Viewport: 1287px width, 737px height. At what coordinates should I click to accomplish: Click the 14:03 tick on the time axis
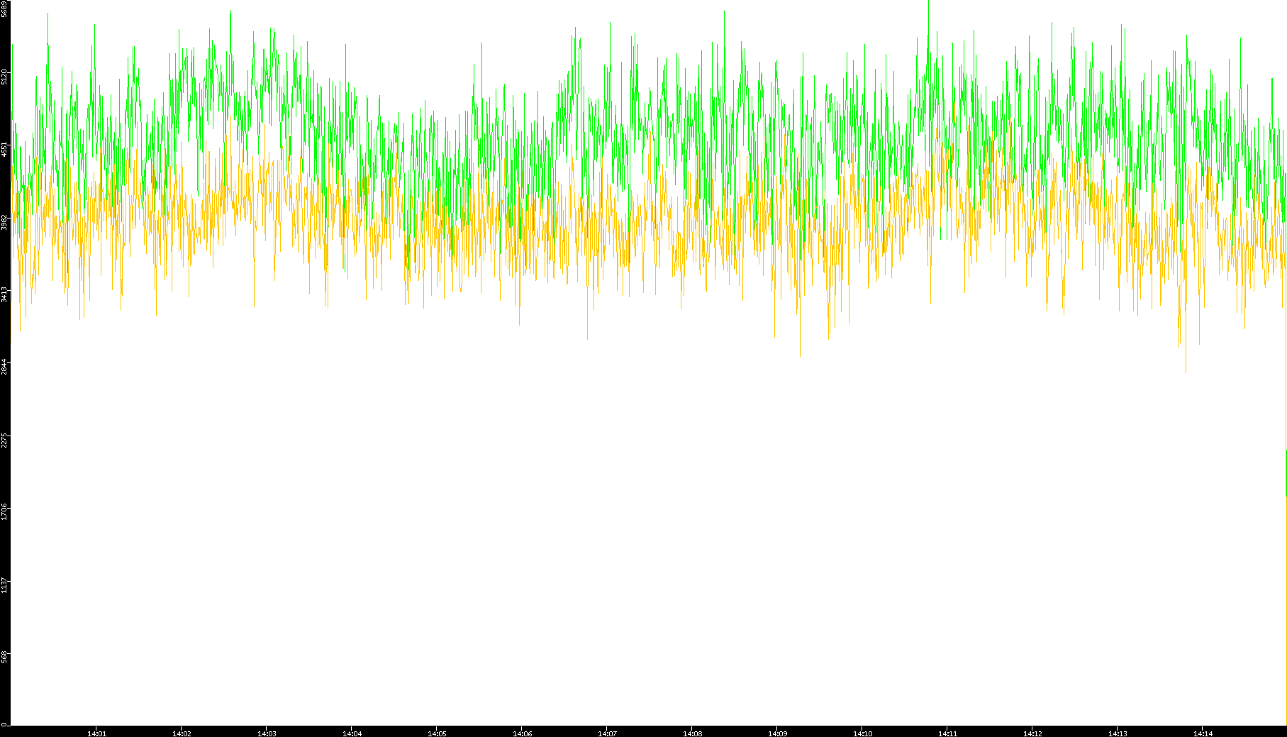point(267,733)
